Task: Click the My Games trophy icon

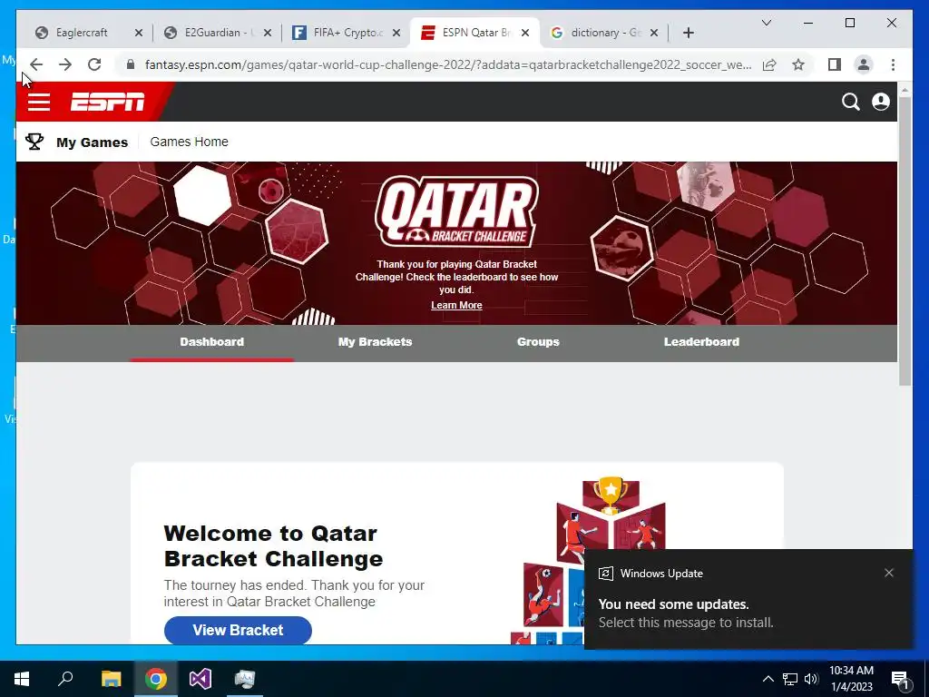Action: click(x=34, y=142)
